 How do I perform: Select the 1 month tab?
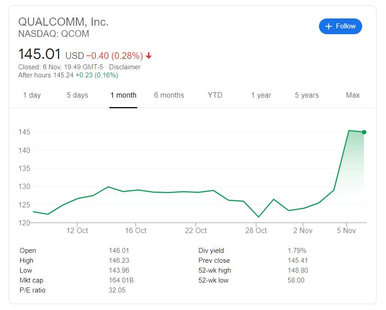[x=123, y=95]
